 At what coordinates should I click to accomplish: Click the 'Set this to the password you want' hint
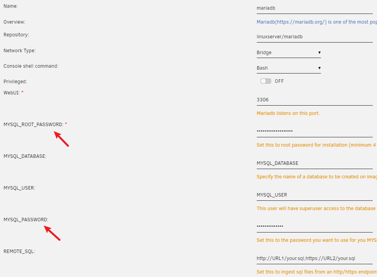coord(317,240)
